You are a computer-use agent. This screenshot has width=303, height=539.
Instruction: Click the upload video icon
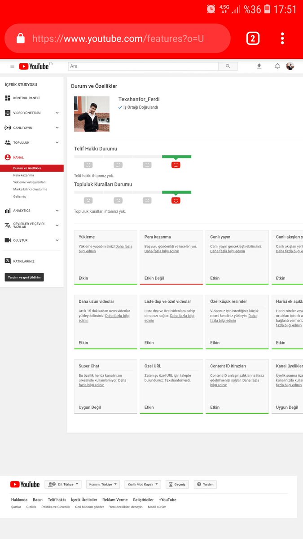pyautogui.click(x=259, y=66)
